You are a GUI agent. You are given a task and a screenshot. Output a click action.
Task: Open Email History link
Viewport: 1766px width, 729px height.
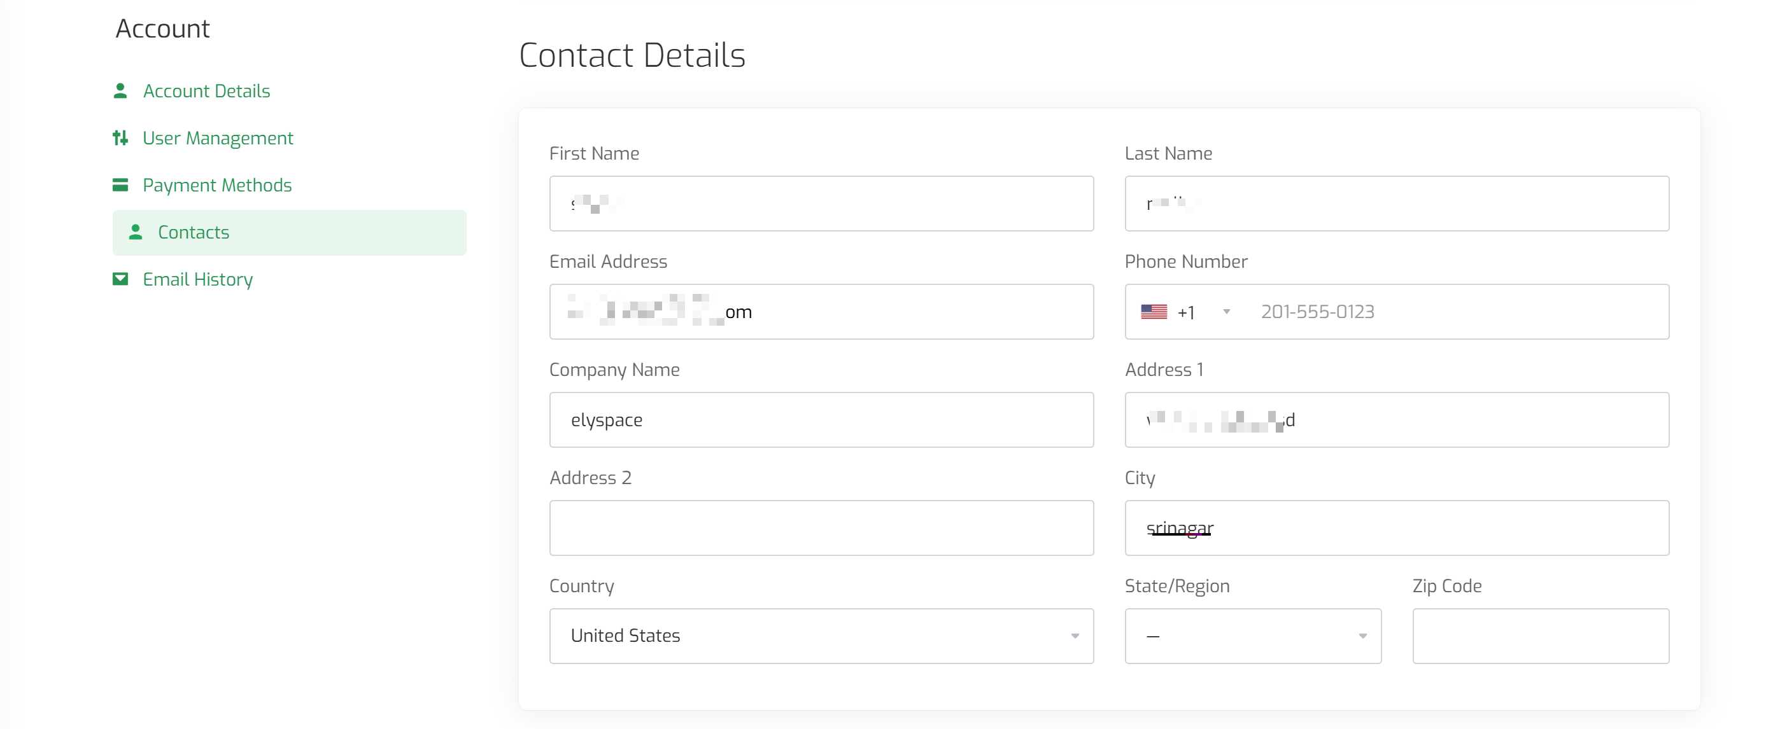click(x=198, y=279)
